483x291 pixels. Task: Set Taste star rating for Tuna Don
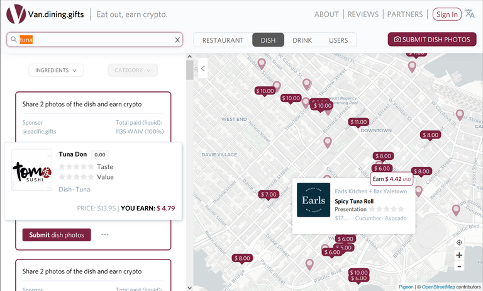[x=76, y=167]
